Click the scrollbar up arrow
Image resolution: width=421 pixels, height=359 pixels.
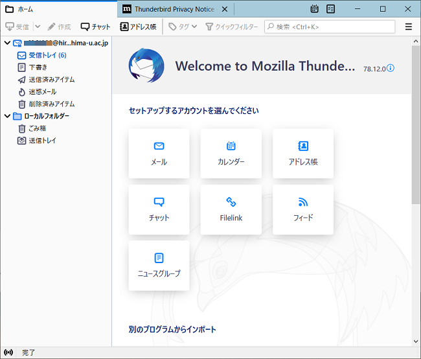pos(416,41)
